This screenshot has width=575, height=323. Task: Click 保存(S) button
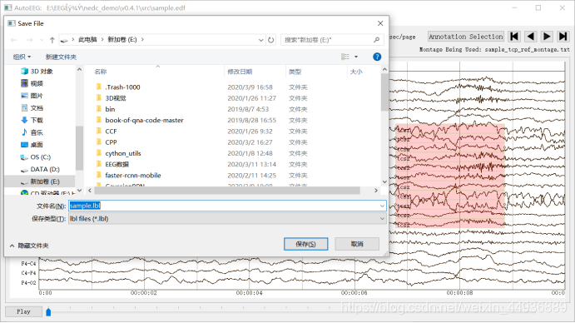pos(306,244)
